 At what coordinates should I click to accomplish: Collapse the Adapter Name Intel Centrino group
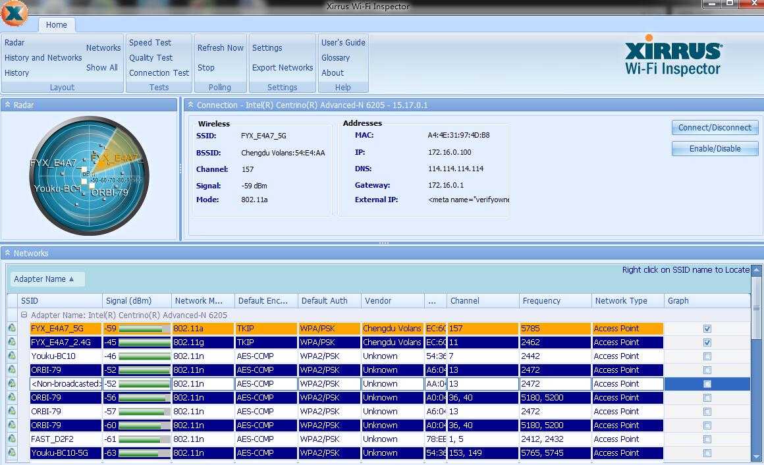(x=24, y=315)
